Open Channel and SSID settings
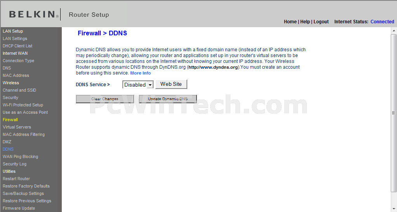This screenshot has width=397, height=212. (19, 90)
